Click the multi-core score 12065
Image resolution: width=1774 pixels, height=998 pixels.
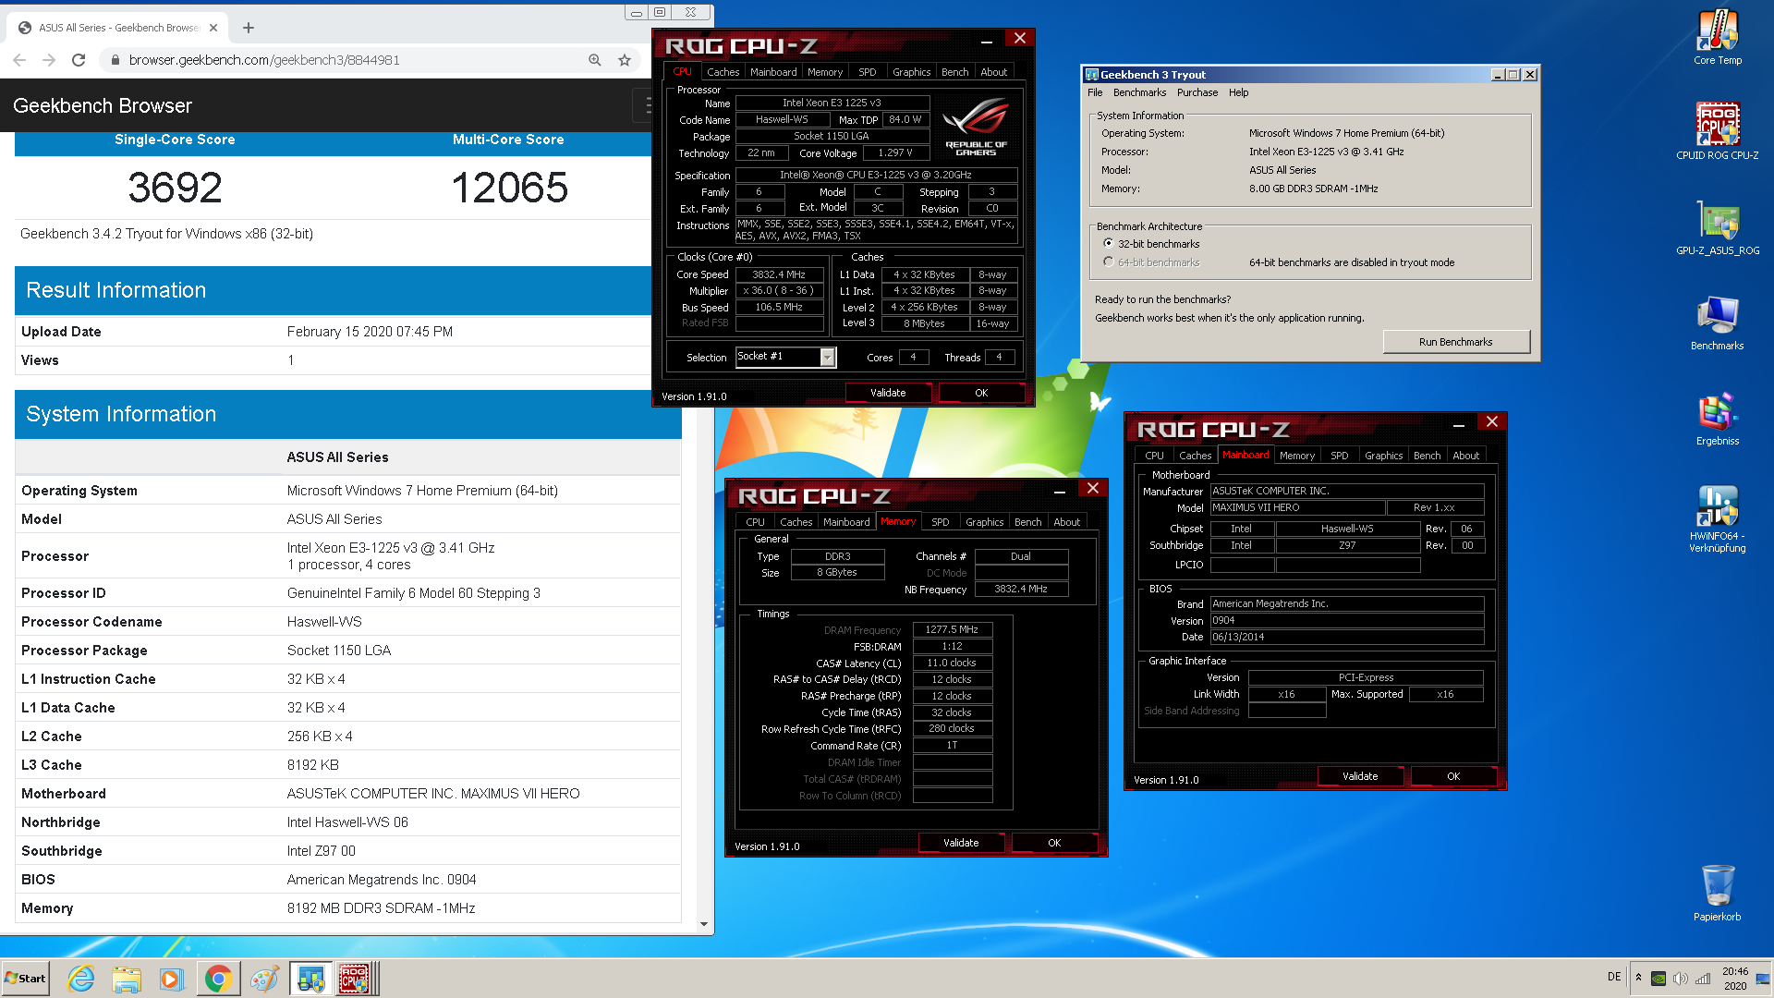tap(509, 188)
